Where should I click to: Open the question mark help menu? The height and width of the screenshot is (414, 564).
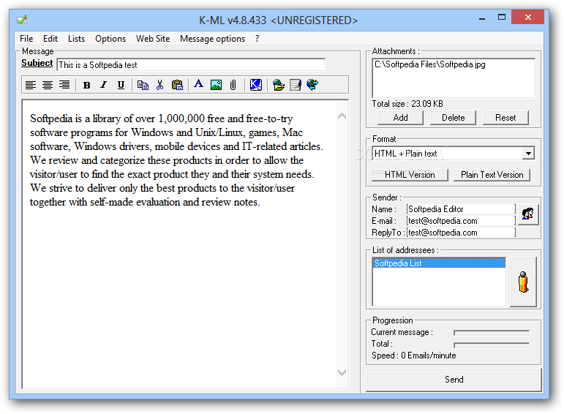click(x=257, y=39)
